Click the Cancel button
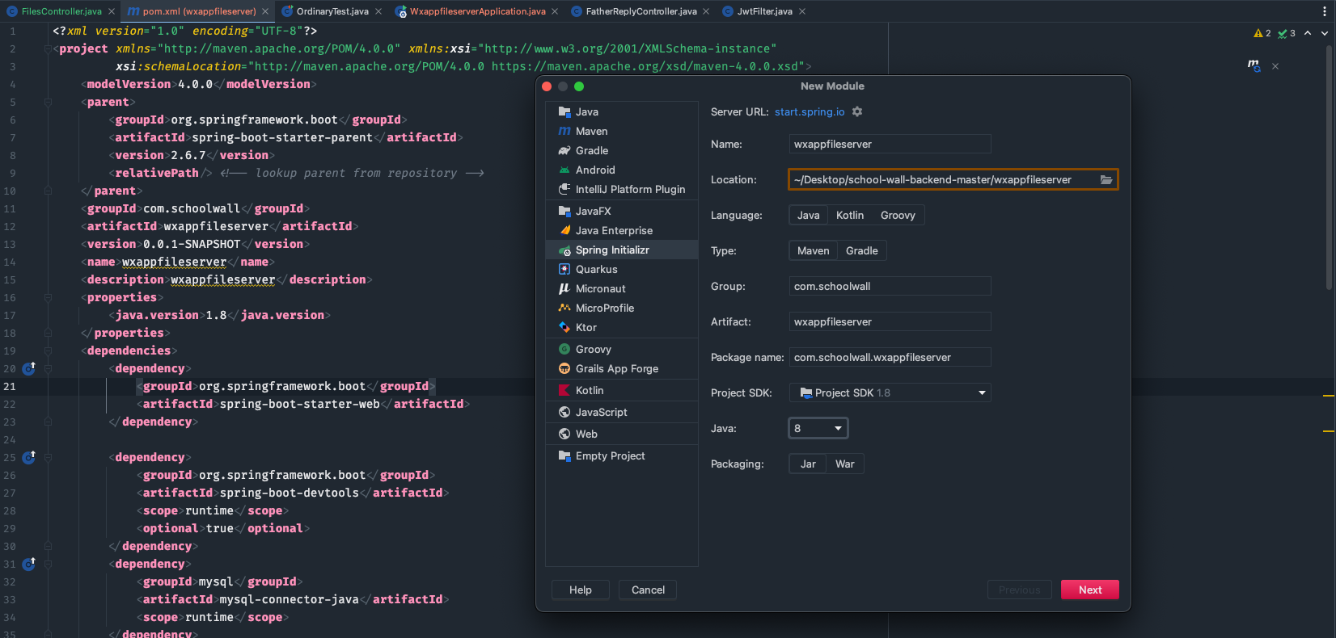Image resolution: width=1336 pixels, height=638 pixels. (x=648, y=590)
